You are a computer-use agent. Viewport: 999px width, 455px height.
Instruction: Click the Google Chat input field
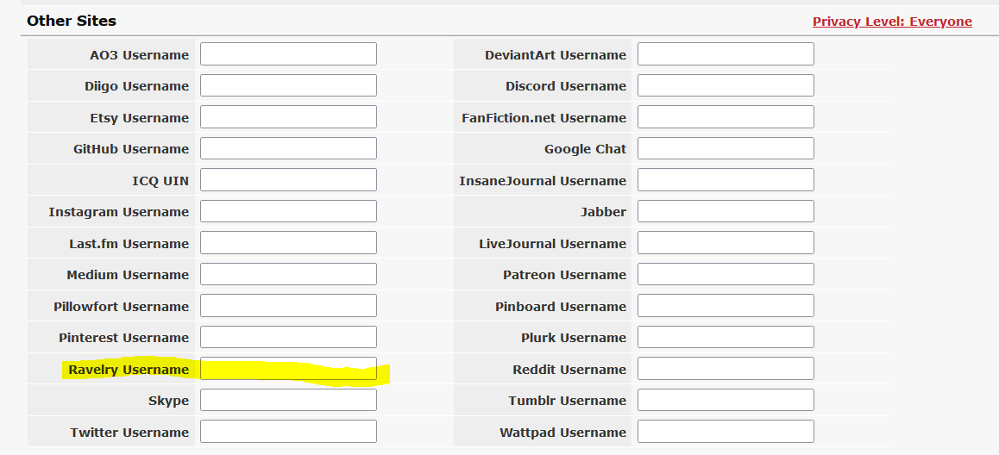[x=726, y=148]
